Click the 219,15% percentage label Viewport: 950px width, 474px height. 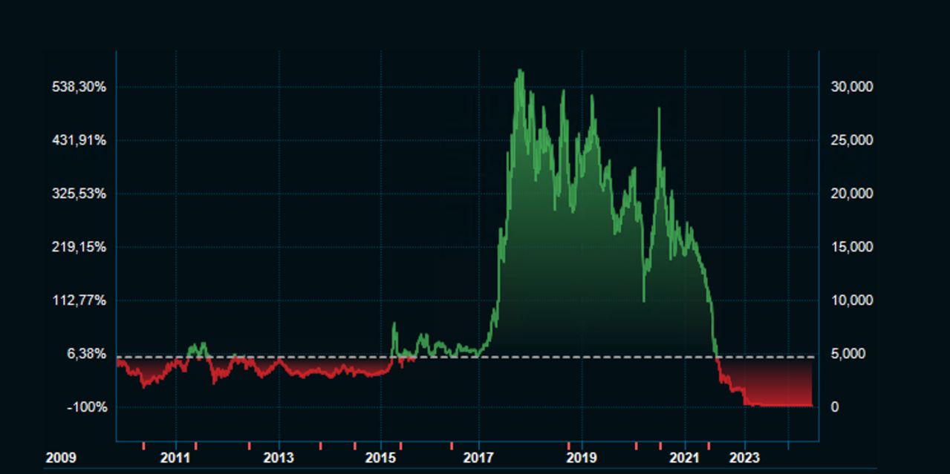79,247
